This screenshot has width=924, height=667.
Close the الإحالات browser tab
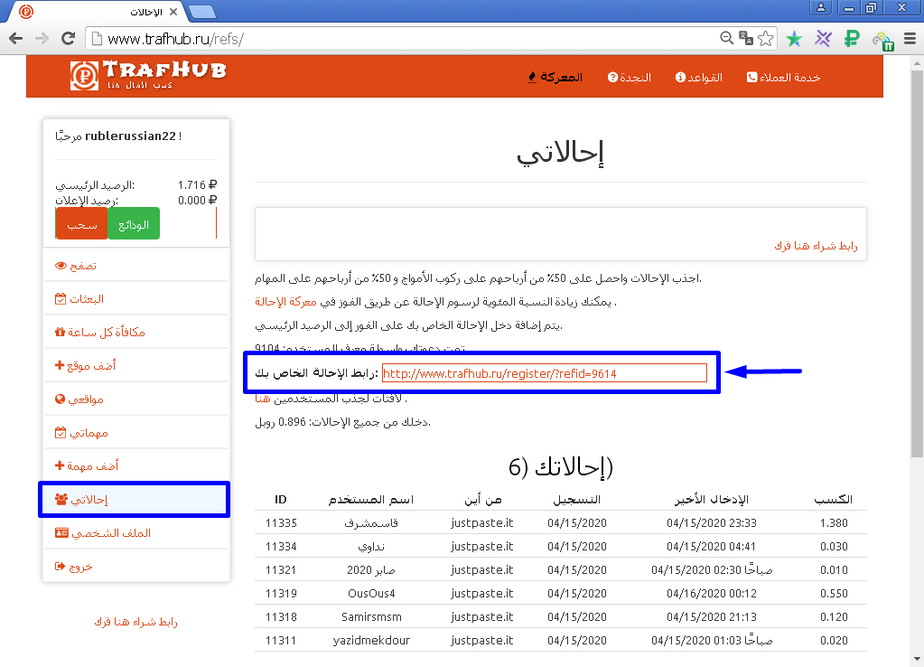click(173, 12)
